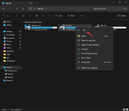Click the Cut toolbar icon
The height and width of the screenshot is (111, 129).
coord(17,16)
